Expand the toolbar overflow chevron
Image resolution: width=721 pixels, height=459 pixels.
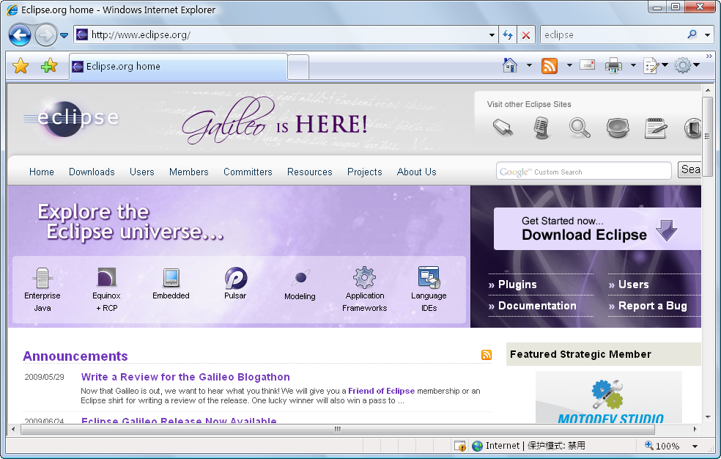pyautogui.click(x=709, y=56)
